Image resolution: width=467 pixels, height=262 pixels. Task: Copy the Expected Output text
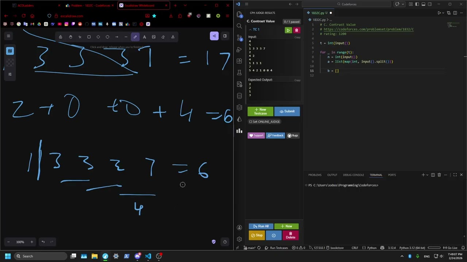[297, 80]
